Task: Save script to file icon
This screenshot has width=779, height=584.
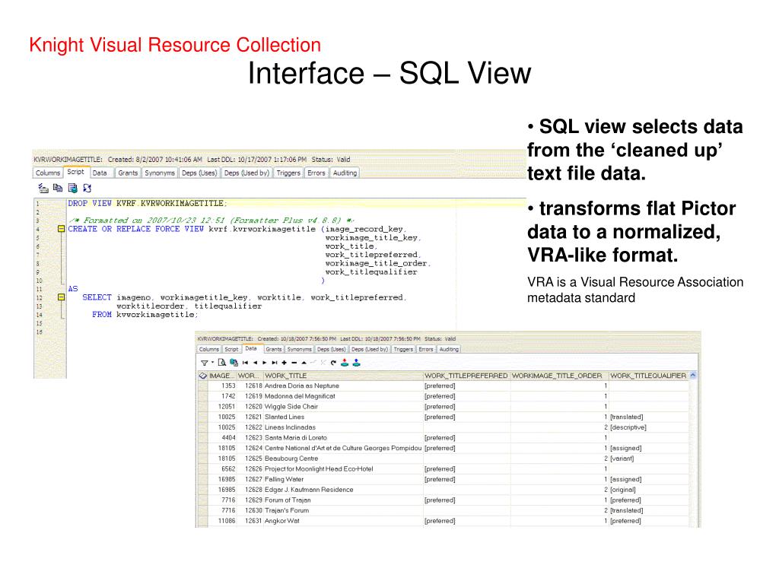Action: (x=72, y=189)
